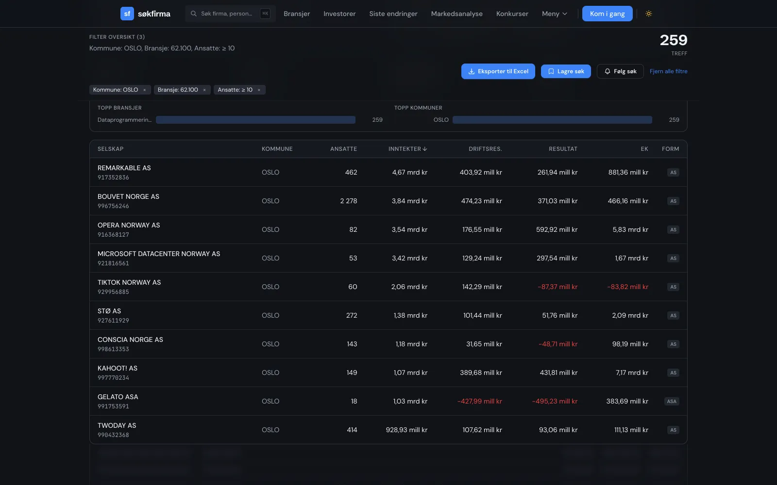Go to Siste endringer
777x485 pixels.
pos(393,14)
